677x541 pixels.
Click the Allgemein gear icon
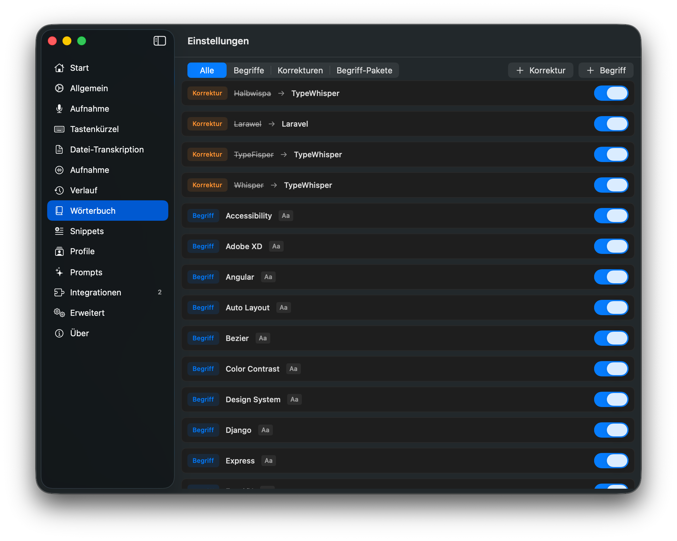click(x=59, y=88)
